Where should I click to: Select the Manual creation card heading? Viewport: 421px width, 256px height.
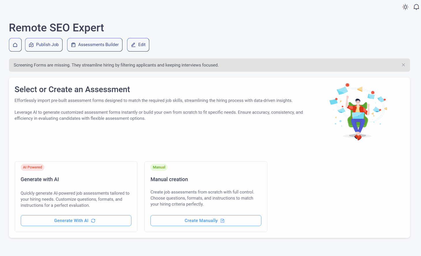tap(169, 179)
